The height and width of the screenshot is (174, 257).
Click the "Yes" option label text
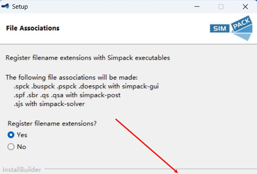click(22, 135)
